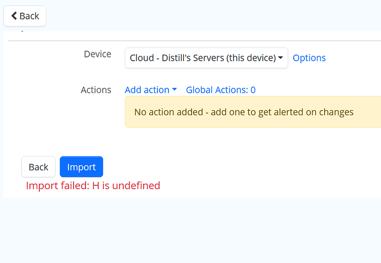
Task: Click the Device field label
Action: point(97,54)
